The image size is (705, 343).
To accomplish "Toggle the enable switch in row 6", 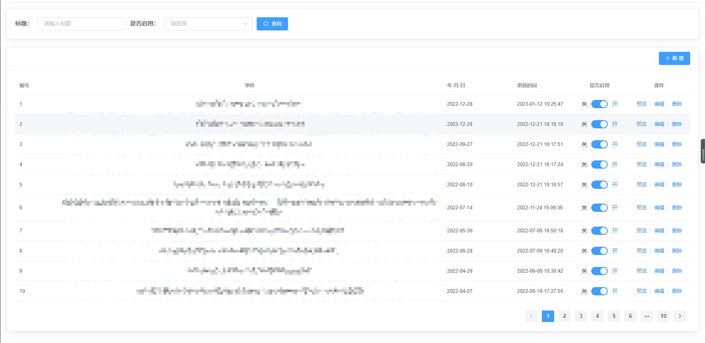I will click(599, 208).
